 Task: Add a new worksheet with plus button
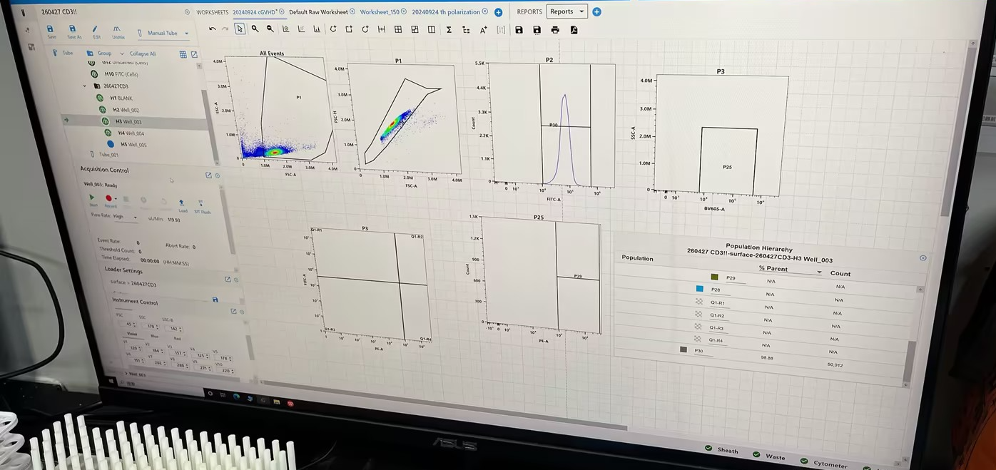click(498, 12)
